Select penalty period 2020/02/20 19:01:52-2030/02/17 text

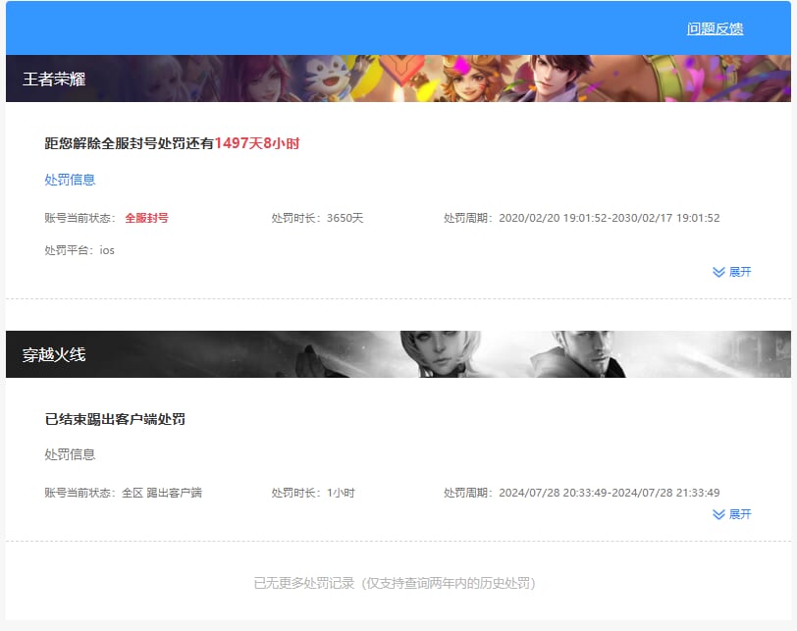click(x=581, y=218)
